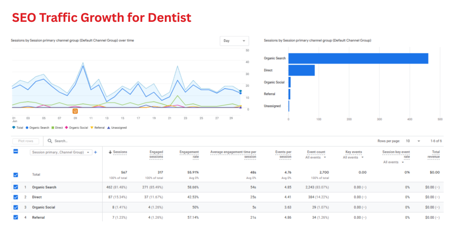456x231 pixels.
Task: Click the Organic Search row label
Action: [x=44, y=187]
